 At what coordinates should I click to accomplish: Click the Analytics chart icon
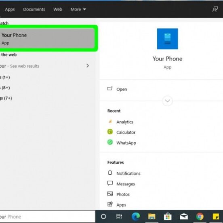point(110,121)
